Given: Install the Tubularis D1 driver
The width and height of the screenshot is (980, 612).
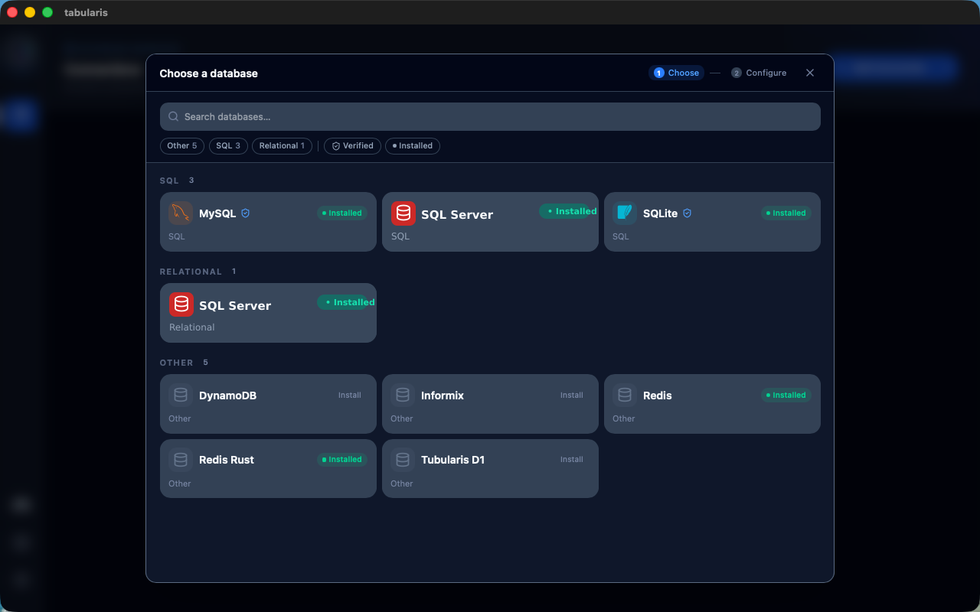Looking at the screenshot, I should pyautogui.click(x=572, y=460).
